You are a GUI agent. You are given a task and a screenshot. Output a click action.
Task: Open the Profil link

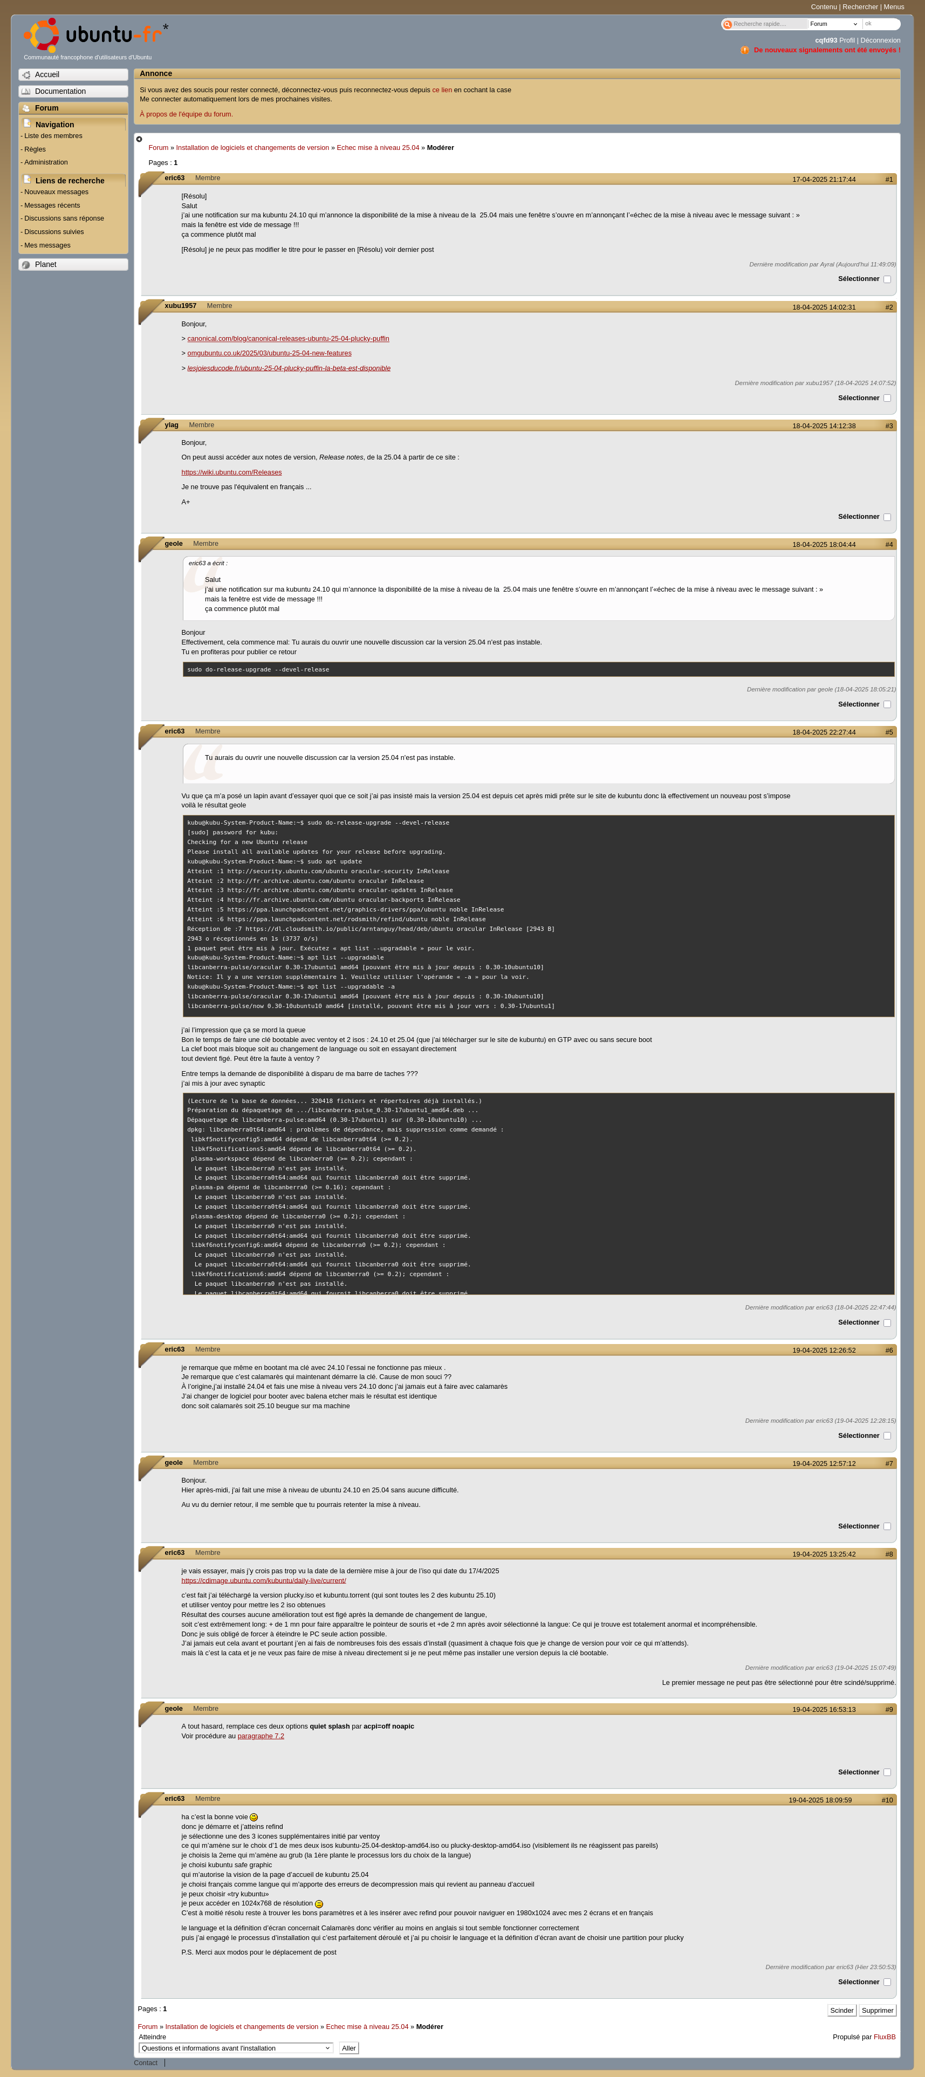click(847, 40)
